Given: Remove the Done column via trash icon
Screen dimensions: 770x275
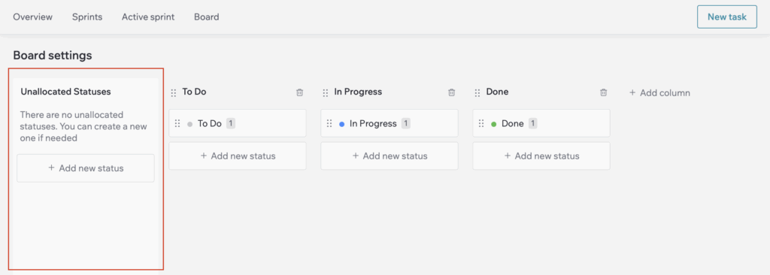Looking at the screenshot, I should pos(604,92).
